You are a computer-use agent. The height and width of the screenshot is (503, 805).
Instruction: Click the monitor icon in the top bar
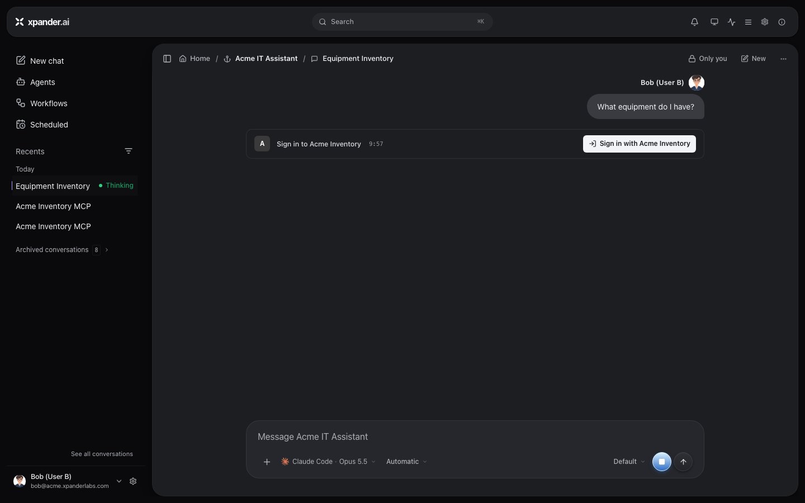click(714, 22)
